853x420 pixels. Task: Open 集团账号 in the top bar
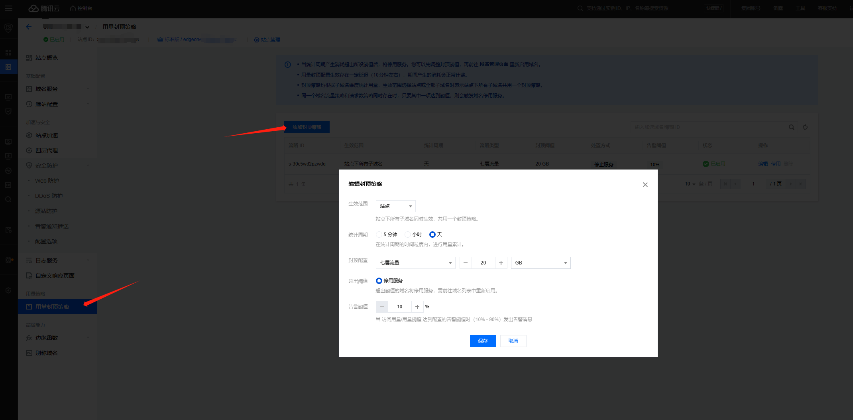click(x=751, y=8)
